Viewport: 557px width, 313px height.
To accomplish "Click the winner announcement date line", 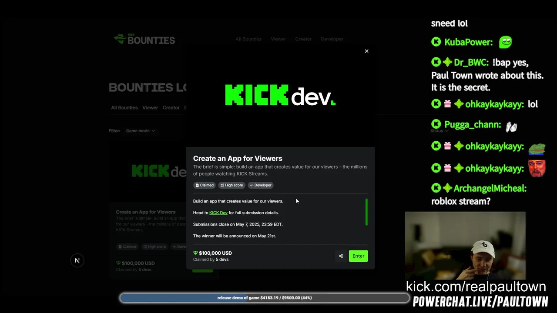I will tap(235, 236).
